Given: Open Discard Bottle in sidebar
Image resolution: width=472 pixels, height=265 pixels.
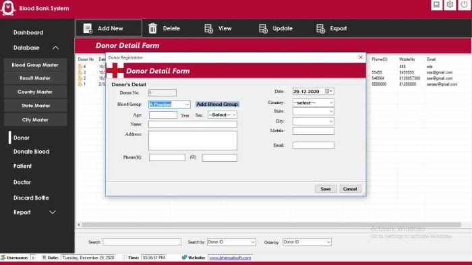Looking at the screenshot, I should click(31, 198).
